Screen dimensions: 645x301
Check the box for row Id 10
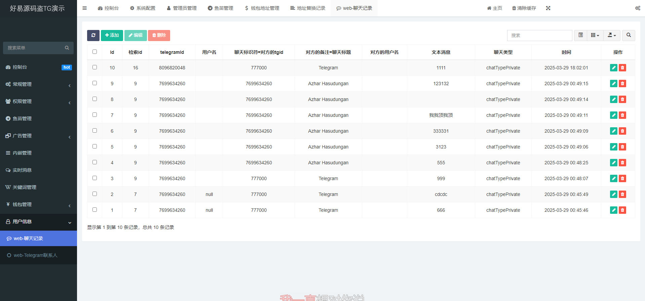tap(94, 67)
